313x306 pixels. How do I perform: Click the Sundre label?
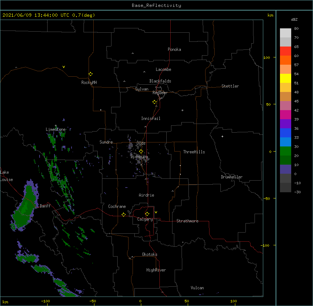(x=106, y=142)
